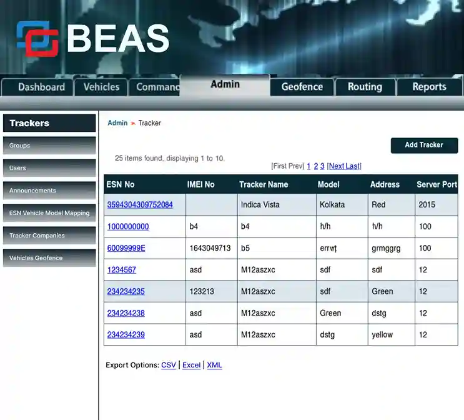Export tracker list to Excel

pos(191,365)
